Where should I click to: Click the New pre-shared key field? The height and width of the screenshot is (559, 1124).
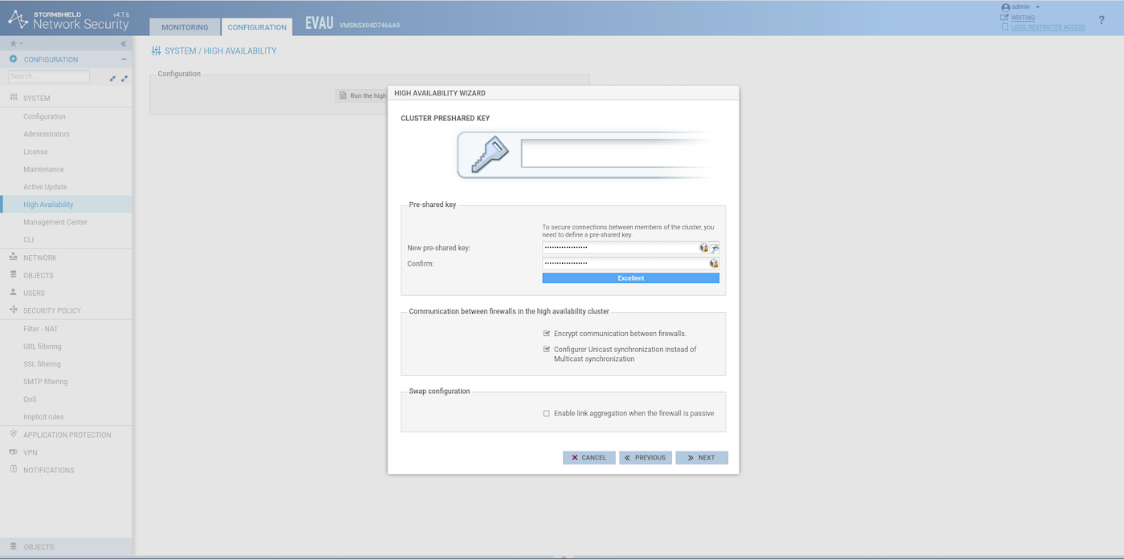[x=620, y=249]
